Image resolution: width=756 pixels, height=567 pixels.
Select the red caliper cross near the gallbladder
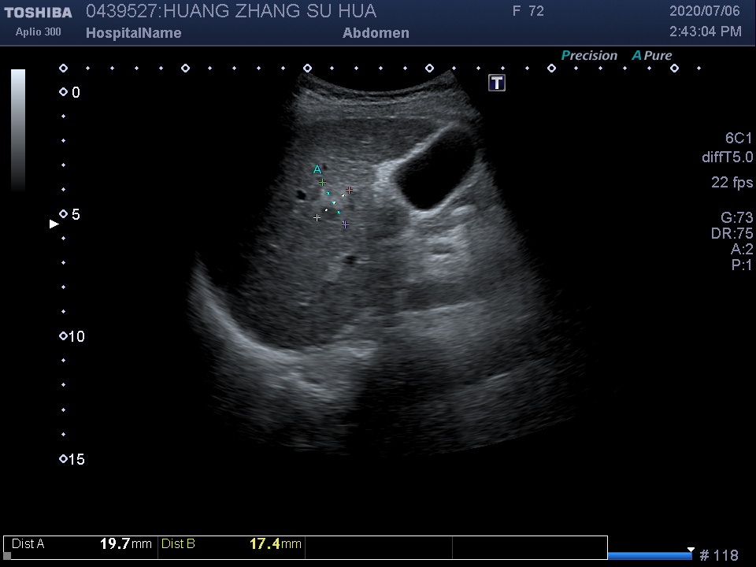(349, 190)
